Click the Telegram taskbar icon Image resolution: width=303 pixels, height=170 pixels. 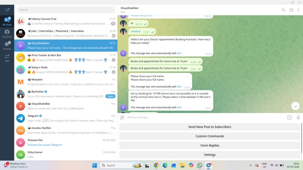[209, 165]
